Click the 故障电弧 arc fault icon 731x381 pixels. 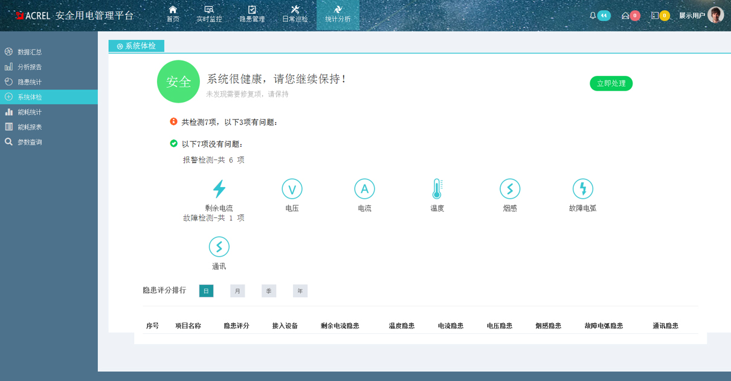pos(582,188)
